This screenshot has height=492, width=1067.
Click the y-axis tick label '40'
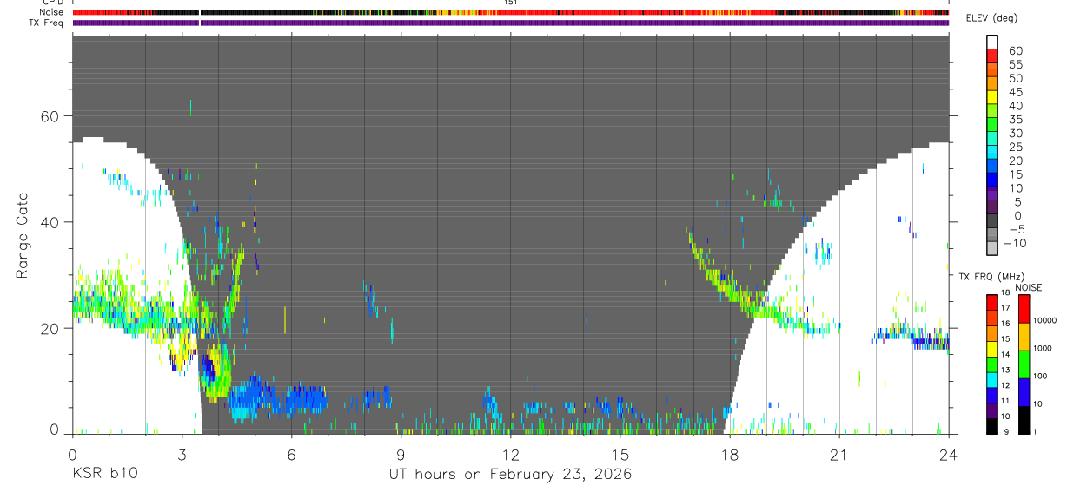click(x=51, y=222)
